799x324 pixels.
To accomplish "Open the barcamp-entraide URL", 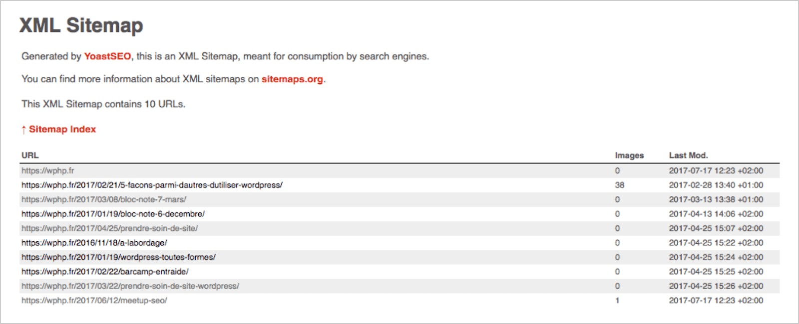I will click(x=105, y=272).
